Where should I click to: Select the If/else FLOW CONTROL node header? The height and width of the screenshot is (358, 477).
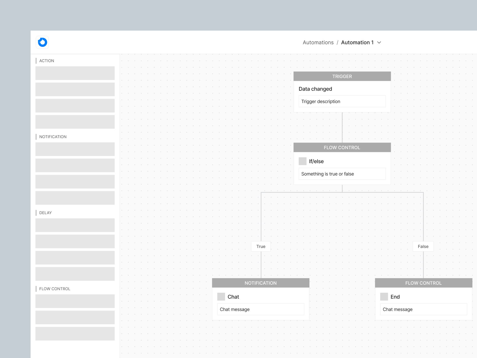342,147
